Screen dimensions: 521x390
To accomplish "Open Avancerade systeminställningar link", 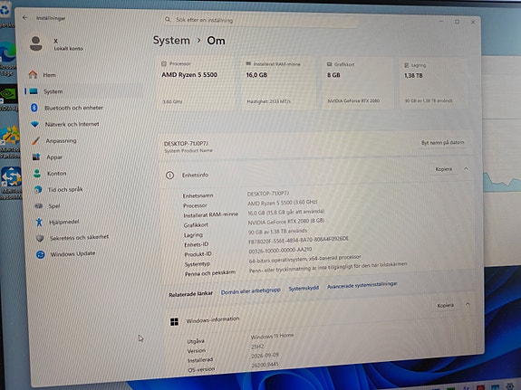I will point(362,285).
